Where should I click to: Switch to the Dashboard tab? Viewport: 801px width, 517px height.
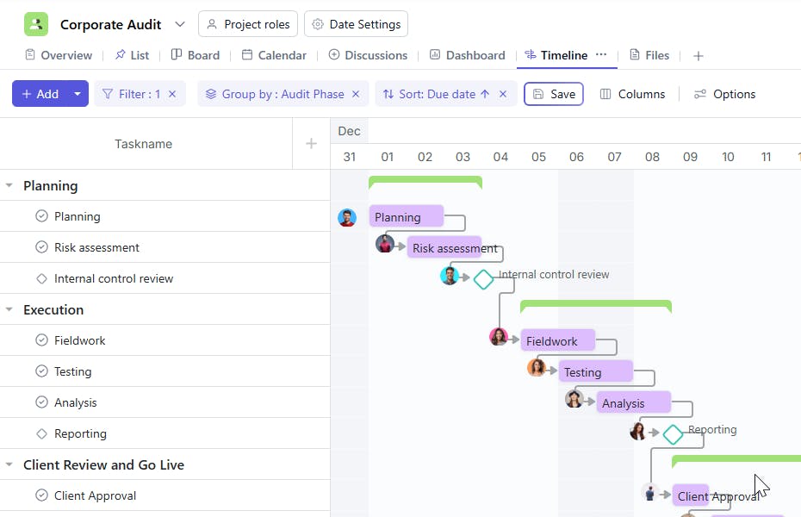467,55
